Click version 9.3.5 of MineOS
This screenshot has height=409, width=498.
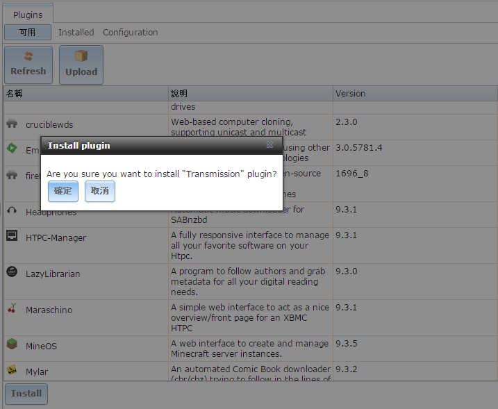(347, 343)
